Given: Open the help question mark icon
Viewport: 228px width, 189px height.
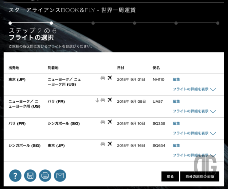Looking at the screenshot, I should 15,175.
